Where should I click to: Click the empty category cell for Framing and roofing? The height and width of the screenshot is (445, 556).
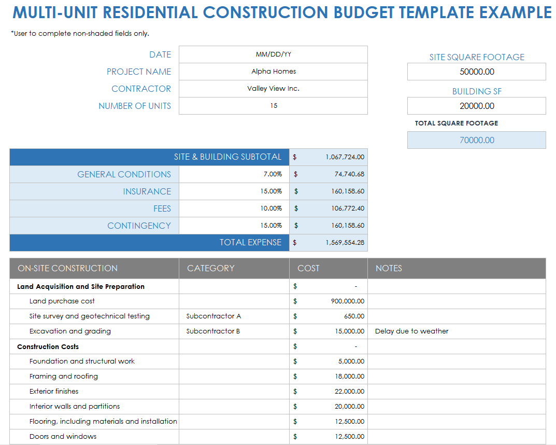coord(234,376)
